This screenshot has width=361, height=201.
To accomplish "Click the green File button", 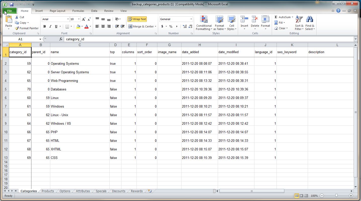I will [x=10, y=11].
